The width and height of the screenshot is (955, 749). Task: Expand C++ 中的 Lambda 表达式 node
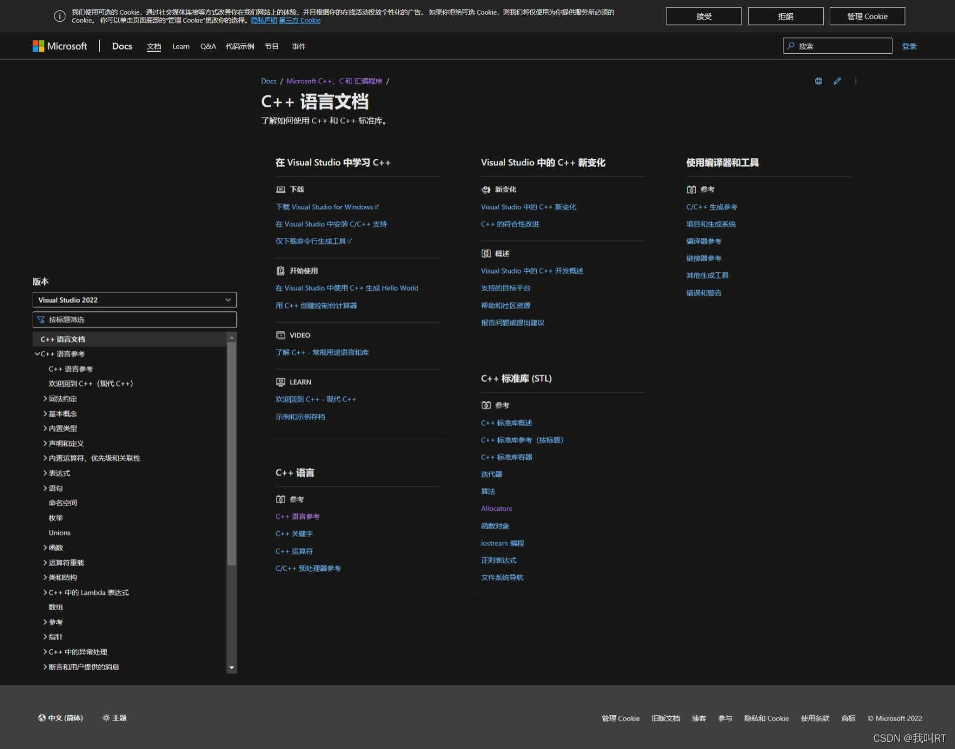[45, 592]
